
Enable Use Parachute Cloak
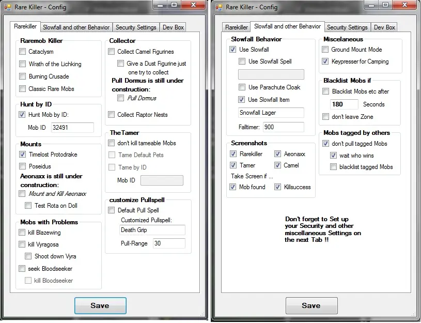[x=242, y=87]
